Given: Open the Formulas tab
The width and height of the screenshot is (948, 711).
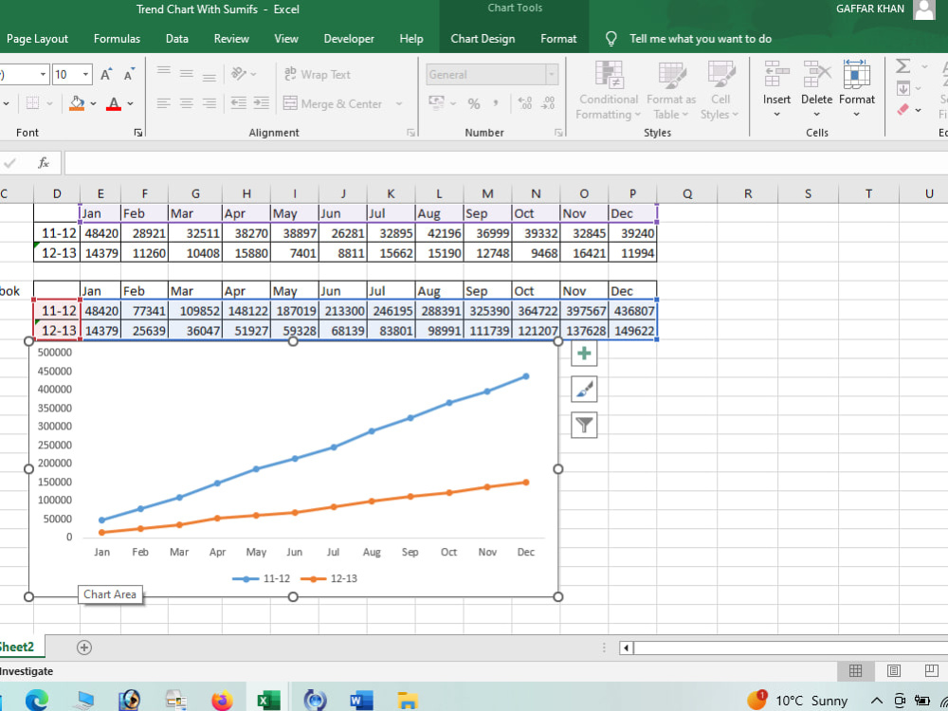Looking at the screenshot, I should [x=117, y=39].
